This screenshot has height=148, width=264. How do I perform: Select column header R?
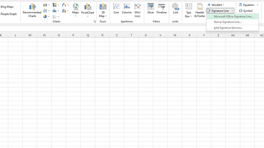click(x=102, y=35)
